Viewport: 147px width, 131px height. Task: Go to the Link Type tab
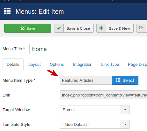110,64
